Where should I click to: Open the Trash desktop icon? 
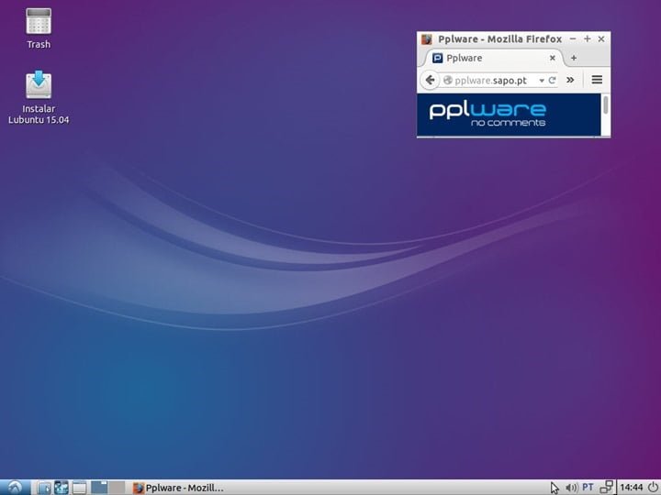pos(39,26)
